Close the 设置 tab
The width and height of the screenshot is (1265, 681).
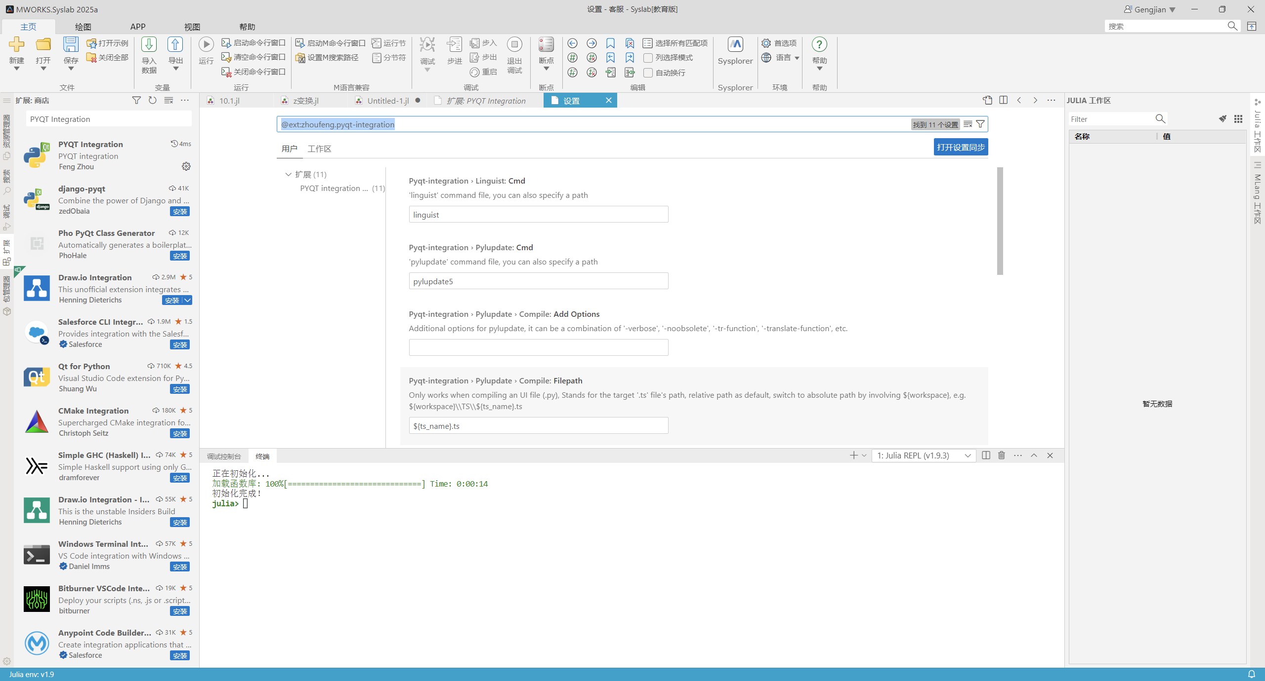click(x=609, y=100)
